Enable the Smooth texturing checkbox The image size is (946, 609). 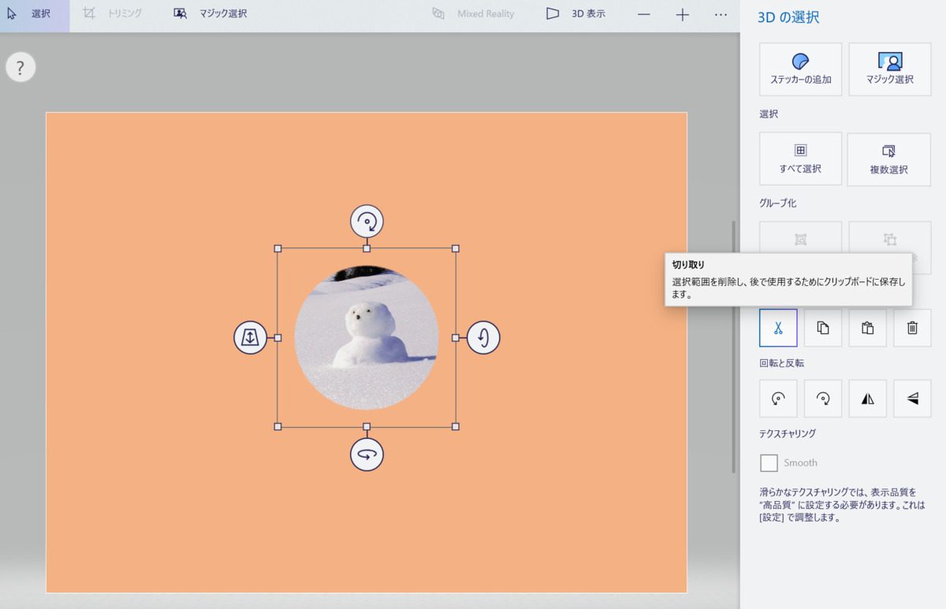pyautogui.click(x=769, y=463)
